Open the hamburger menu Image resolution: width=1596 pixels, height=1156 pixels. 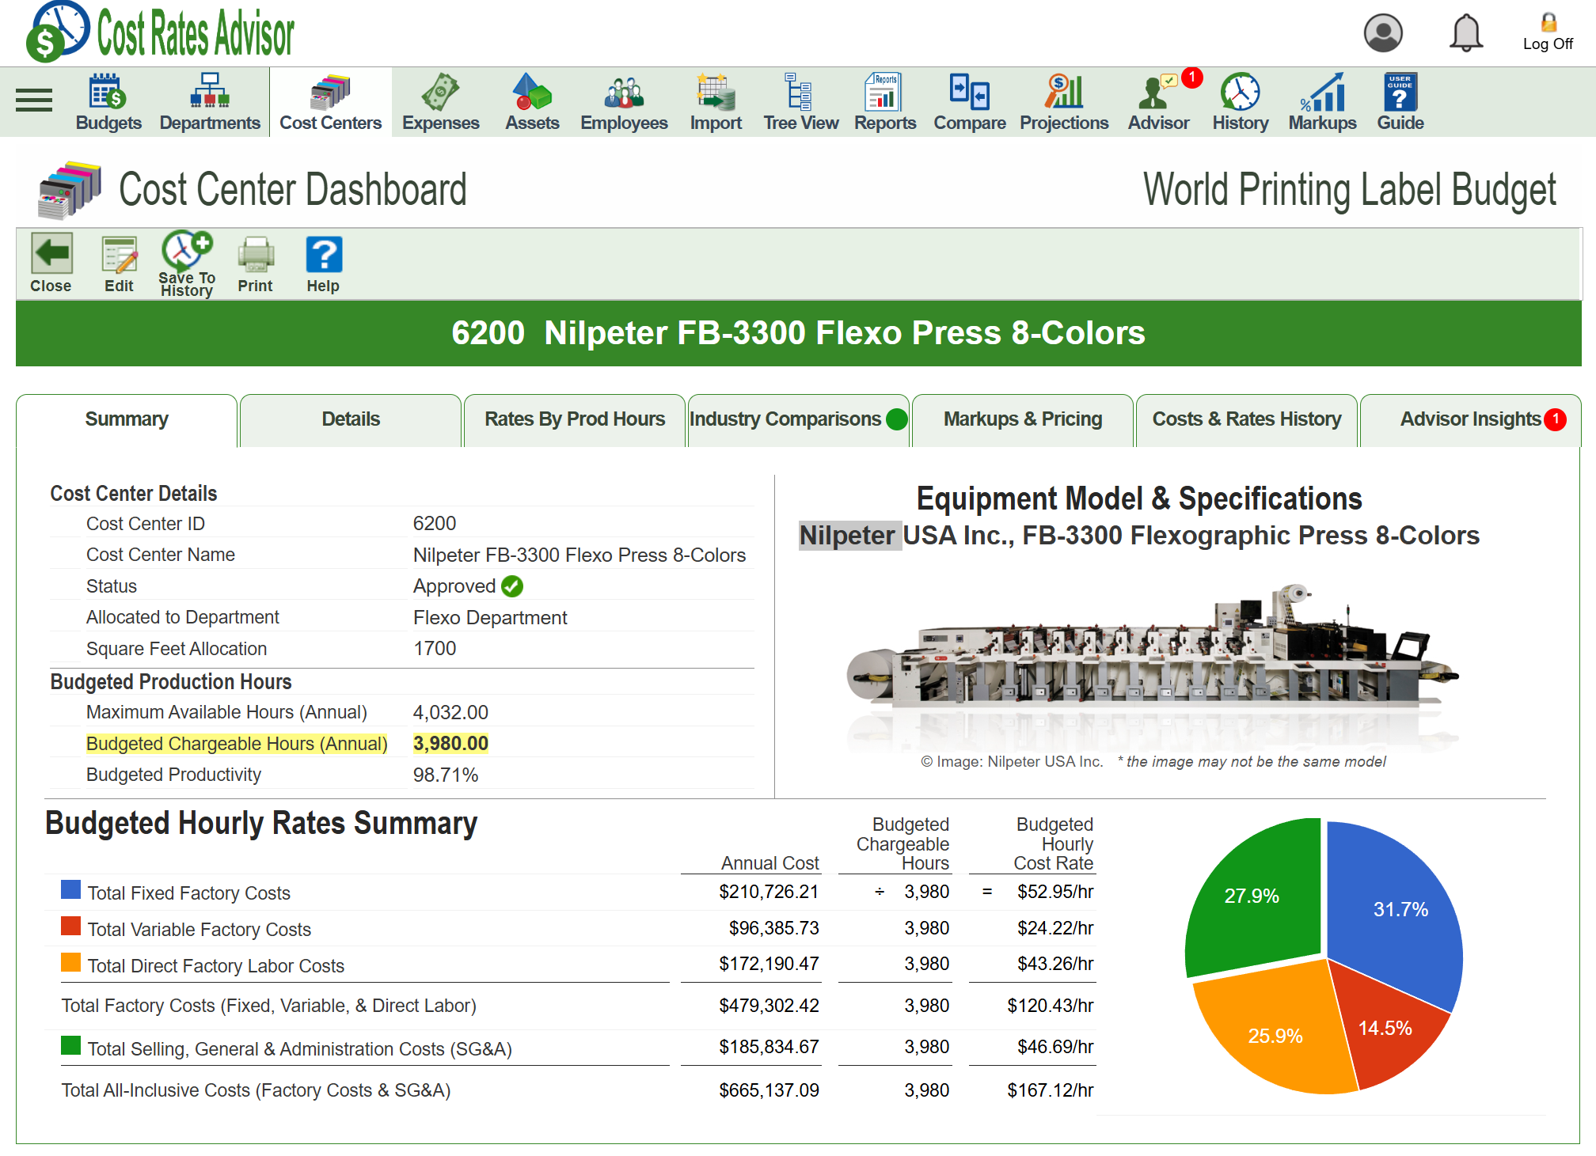[34, 100]
